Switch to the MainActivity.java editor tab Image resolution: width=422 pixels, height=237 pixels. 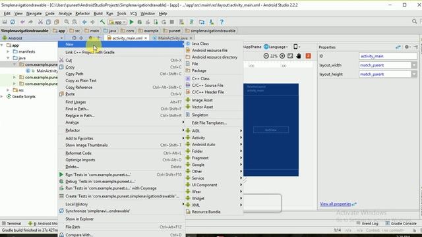pyautogui.click(x=173, y=38)
